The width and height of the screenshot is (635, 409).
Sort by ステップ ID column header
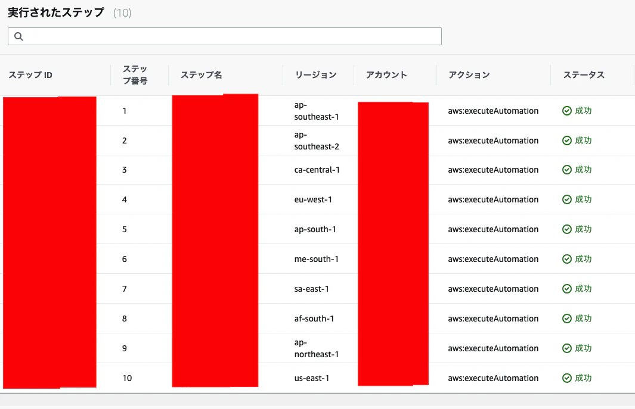coord(30,75)
